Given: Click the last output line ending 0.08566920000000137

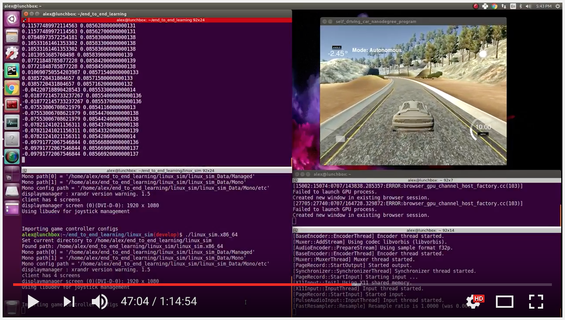Looking at the screenshot, I should tap(80, 154).
